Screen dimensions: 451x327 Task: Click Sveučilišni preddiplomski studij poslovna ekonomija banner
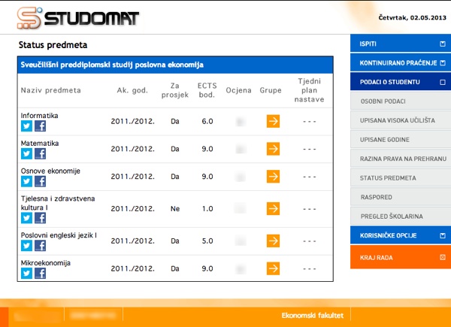point(175,65)
